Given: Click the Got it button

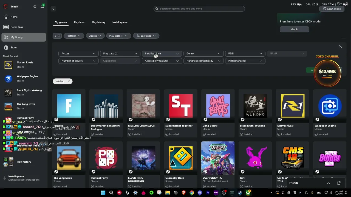Looking at the screenshot, I should (295, 29).
